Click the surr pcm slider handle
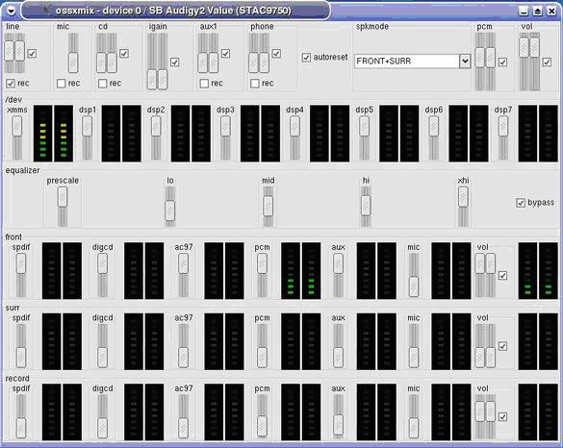The width and height of the screenshot is (563, 448). [262, 358]
